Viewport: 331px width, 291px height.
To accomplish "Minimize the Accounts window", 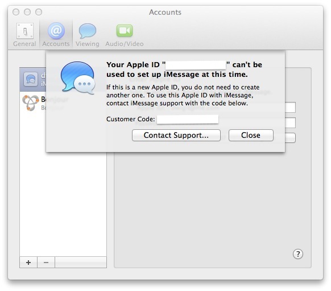I will (x=27, y=12).
